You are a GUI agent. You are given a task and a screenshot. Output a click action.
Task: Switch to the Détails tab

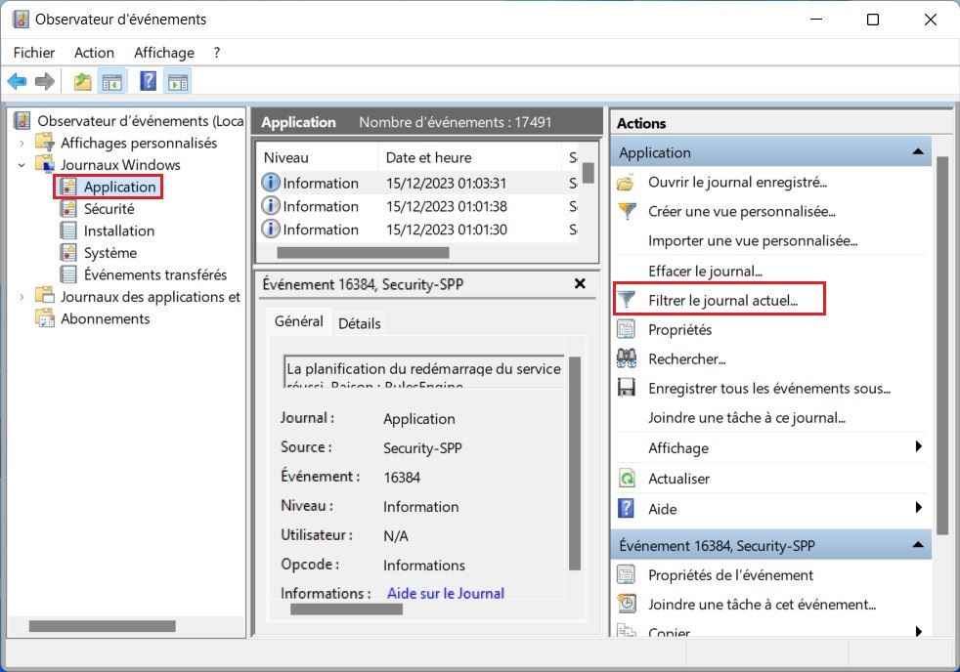pyautogui.click(x=359, y=322)
